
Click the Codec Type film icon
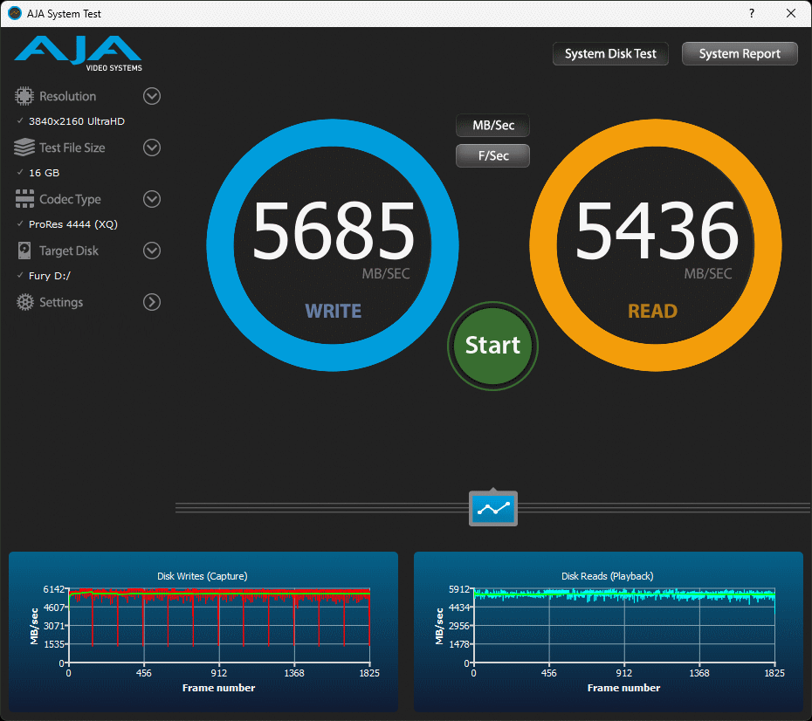pos(24,199)
